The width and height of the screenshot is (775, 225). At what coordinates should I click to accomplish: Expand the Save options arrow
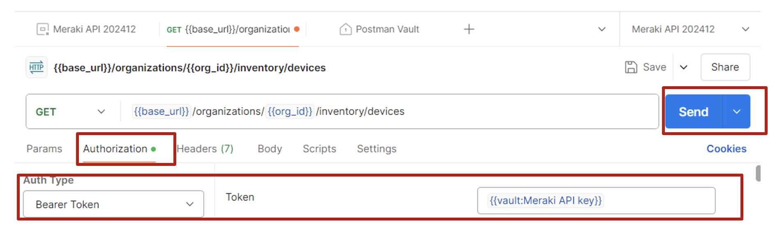(x=684, y=67)
